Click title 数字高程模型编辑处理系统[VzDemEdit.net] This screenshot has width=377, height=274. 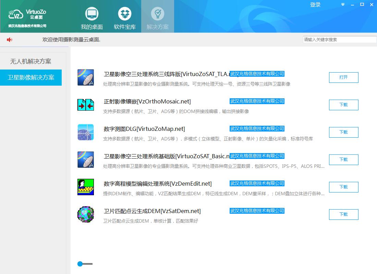click(158, 184)
